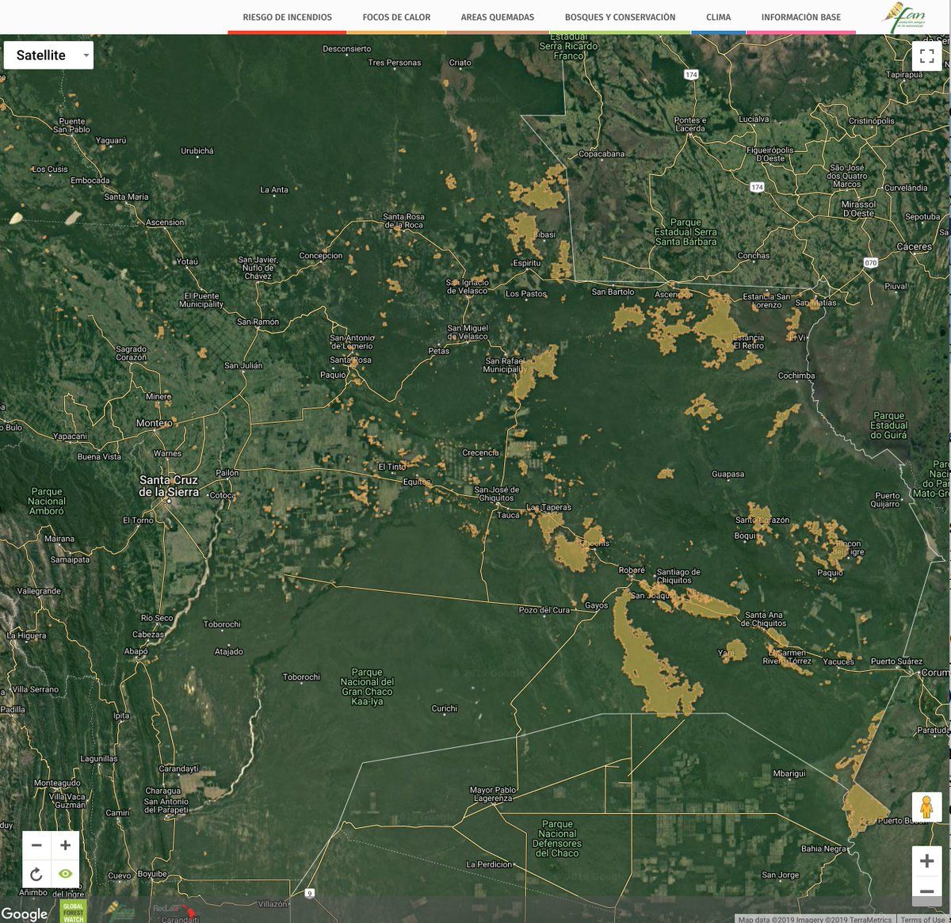
Task: Toggle layer visibility with green eye
Action: 65,875
